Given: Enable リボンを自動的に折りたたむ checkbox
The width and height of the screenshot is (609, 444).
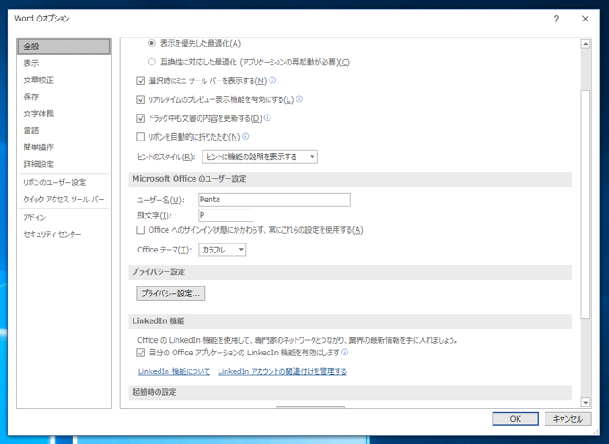Looking at the screenshot, I should pos(141,137).
